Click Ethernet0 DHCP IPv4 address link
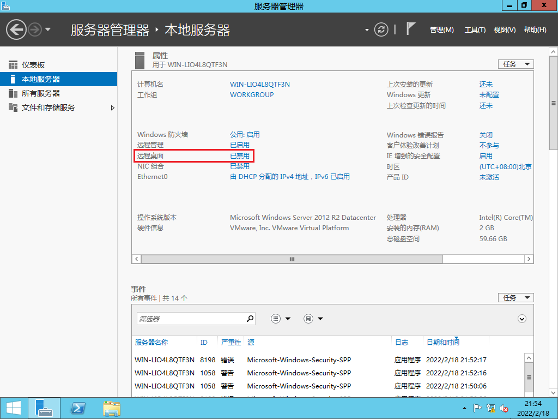 click(x=290, y=177)
